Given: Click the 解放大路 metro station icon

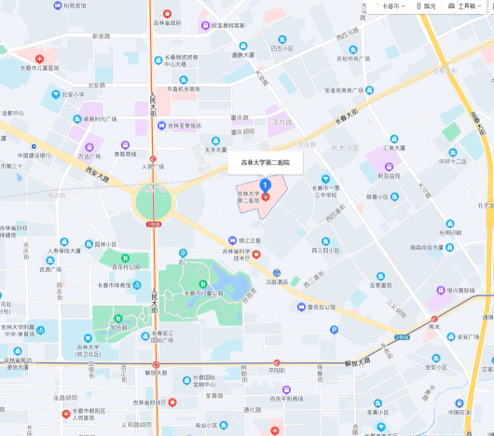Looking at the screenshot, I should click(156, 364).
